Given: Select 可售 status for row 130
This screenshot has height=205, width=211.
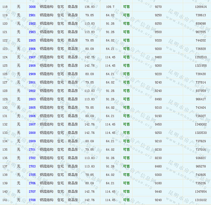Looking at the screenshot, I should pos(126,107).
